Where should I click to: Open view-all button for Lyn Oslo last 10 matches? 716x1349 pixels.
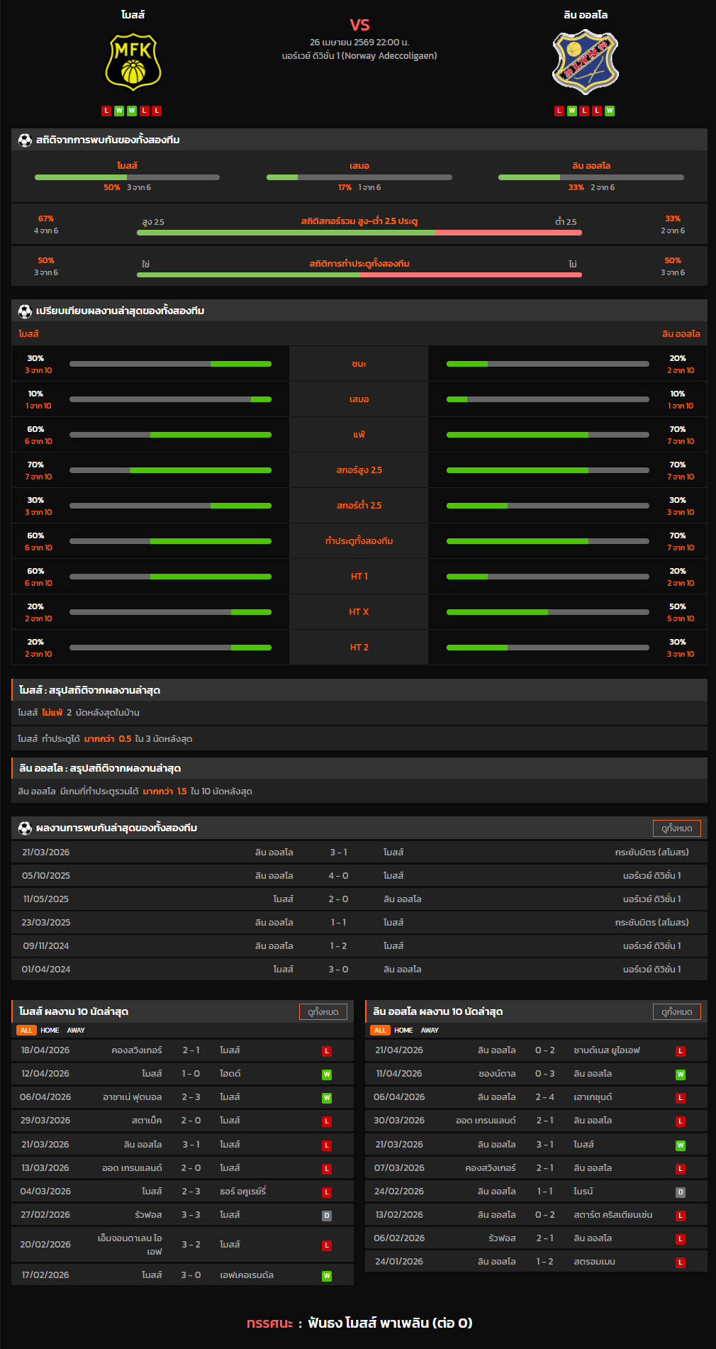(x=676, y=1011)
